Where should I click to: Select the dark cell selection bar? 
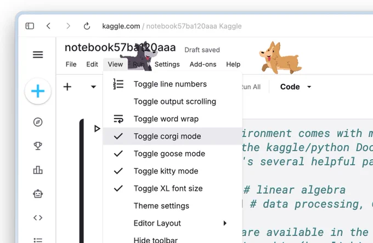point(82,181)
